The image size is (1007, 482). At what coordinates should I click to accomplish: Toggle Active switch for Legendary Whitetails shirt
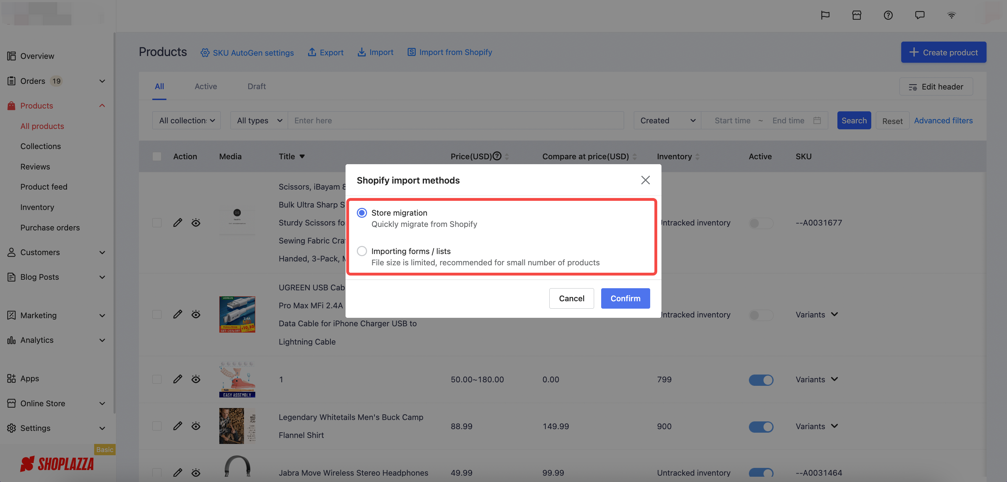761,427
